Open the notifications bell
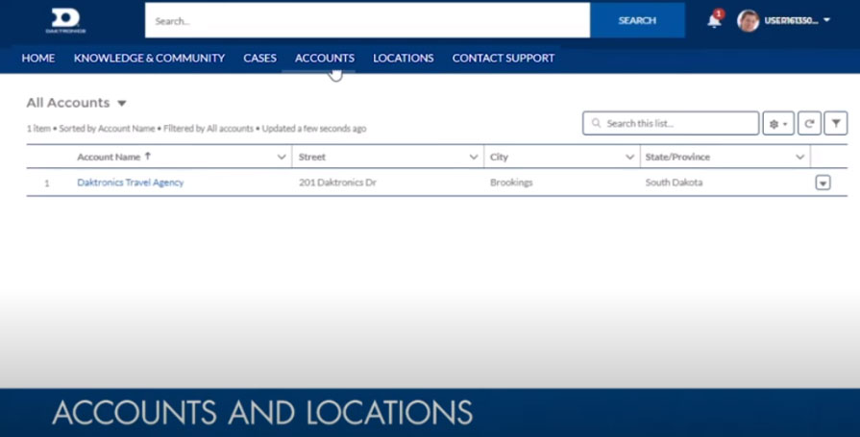 [x=714, y=20]
